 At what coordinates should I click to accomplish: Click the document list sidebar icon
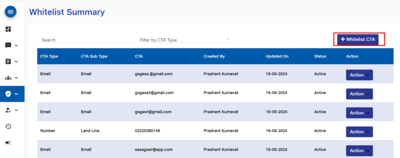click(x=8, y=61)
